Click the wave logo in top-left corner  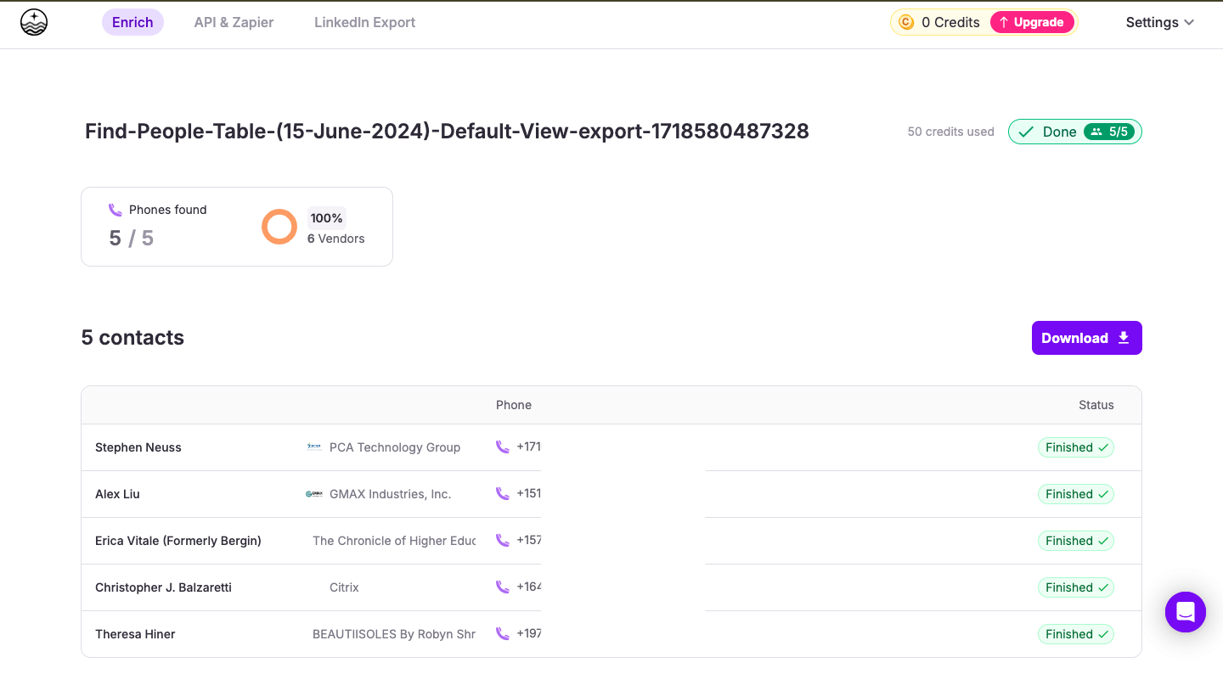34,22
